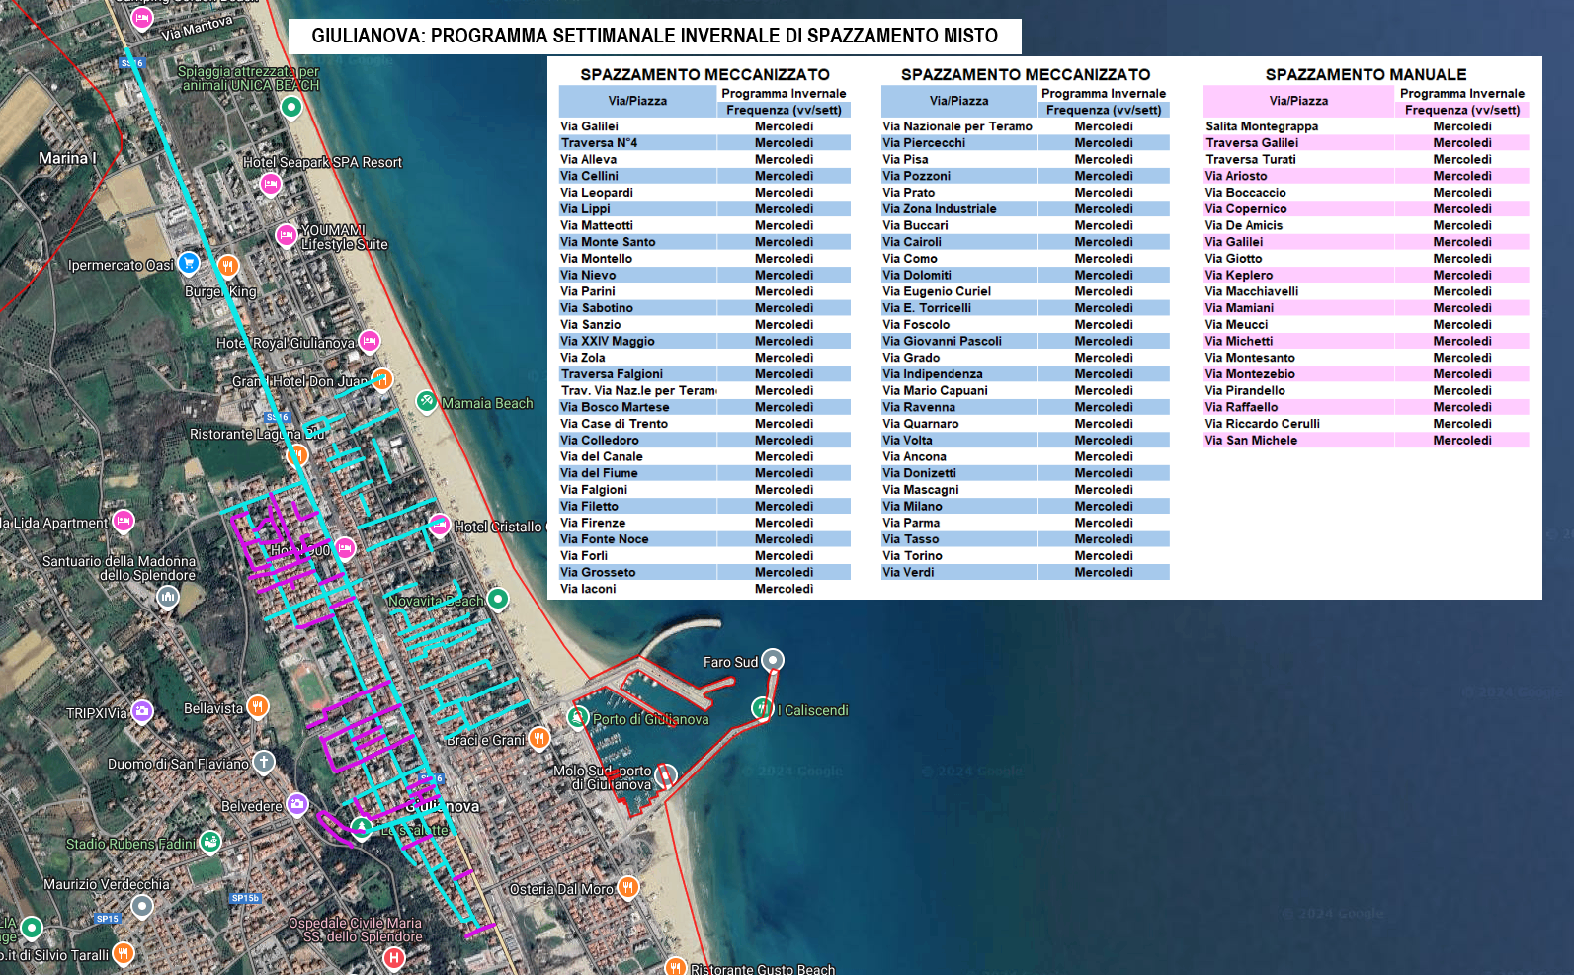1574x975 pixels.
Task: Select the Salita Montegrappa table entry
Action: tap(1261, 126)
